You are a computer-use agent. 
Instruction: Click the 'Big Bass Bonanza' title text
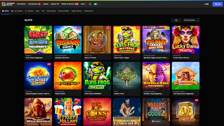point(62,58)
